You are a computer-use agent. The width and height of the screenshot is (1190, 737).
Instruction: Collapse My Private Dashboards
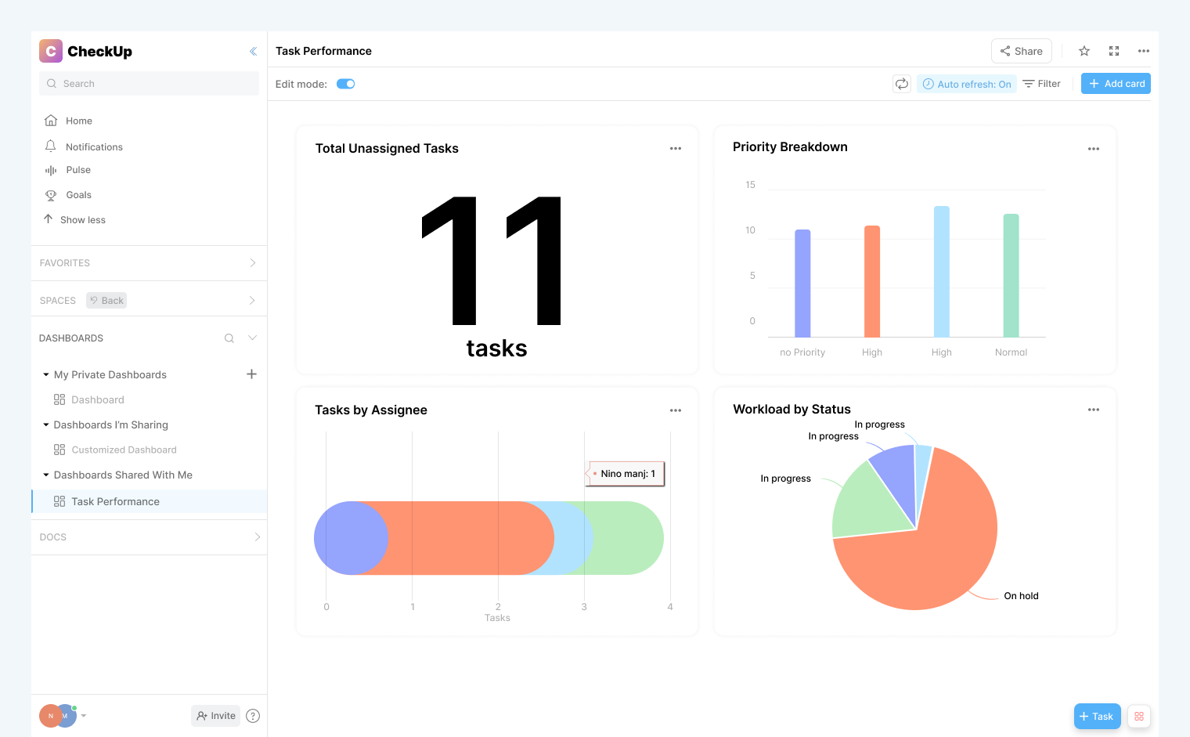tap(45, 374)
